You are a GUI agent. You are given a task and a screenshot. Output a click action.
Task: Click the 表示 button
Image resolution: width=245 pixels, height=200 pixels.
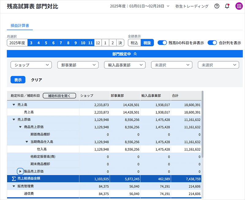coord(18,80)
